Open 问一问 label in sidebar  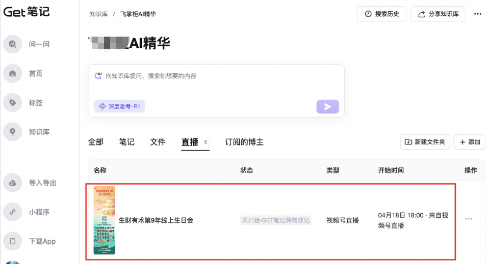[39, 44]
